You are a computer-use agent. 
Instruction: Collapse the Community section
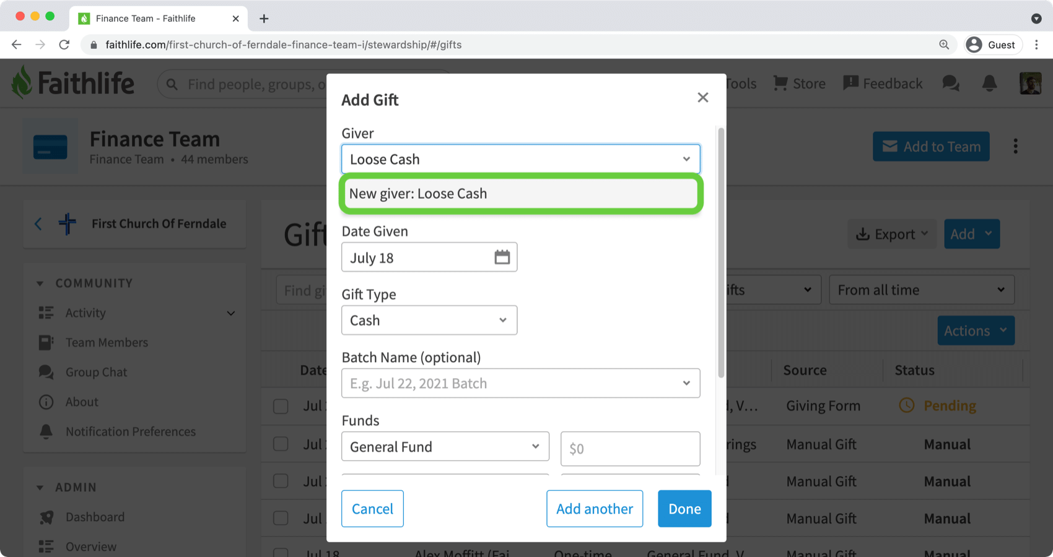click(40, 283)
